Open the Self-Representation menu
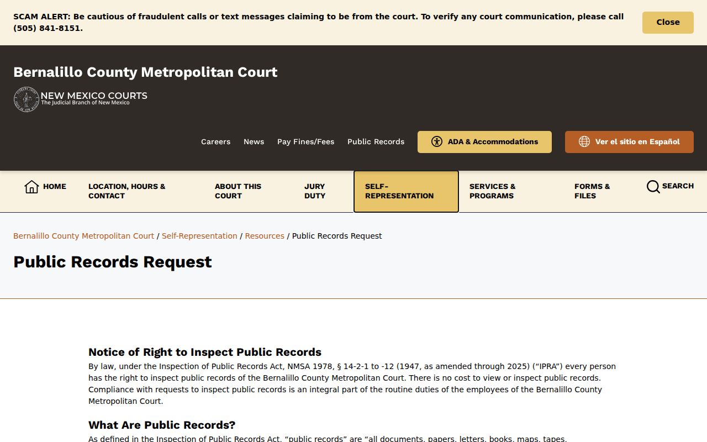 tap(406, 191)
